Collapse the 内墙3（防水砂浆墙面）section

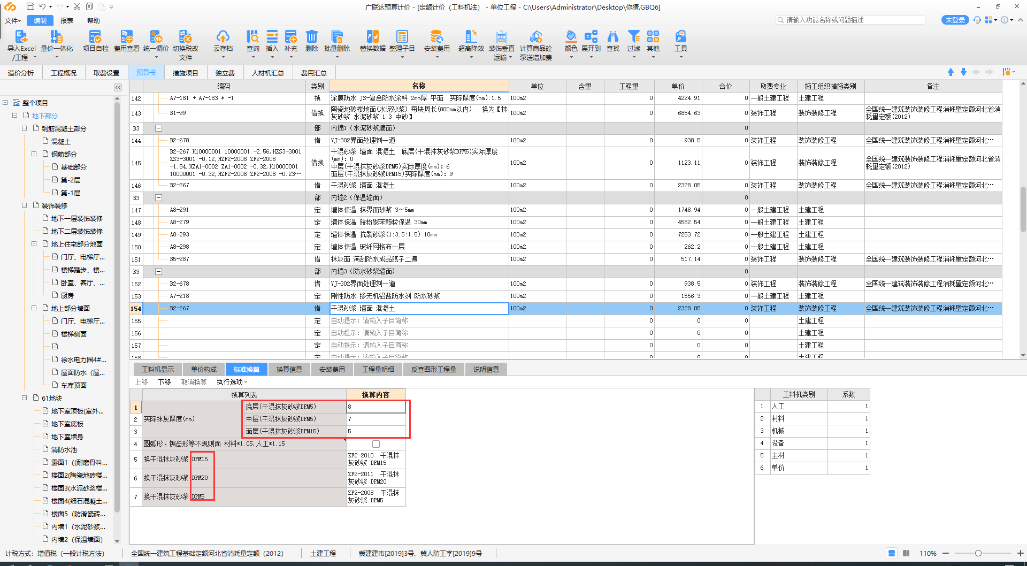[159, 272]
